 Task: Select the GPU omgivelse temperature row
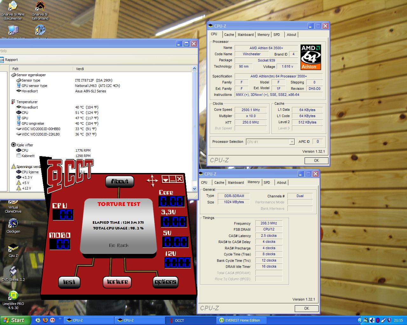coord(100,123)
